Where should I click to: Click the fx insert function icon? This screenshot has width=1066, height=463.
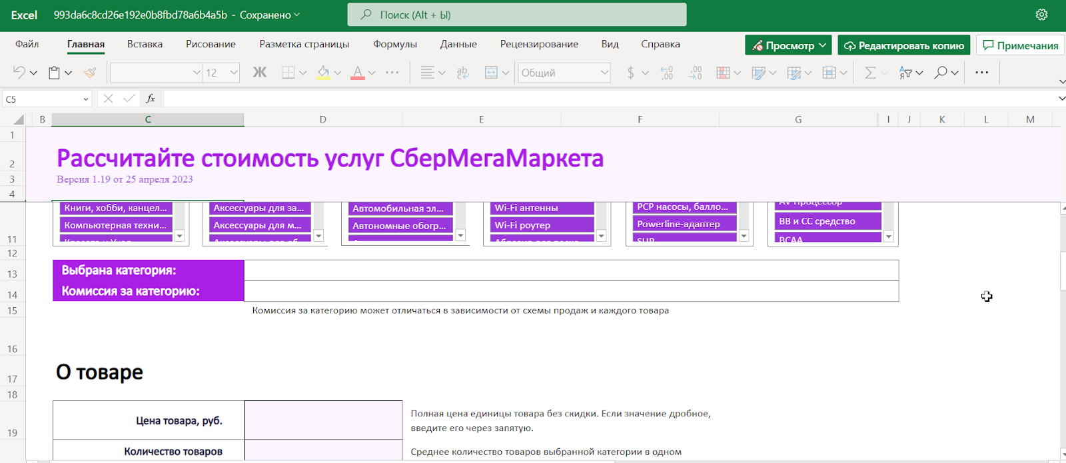[151, 99]
